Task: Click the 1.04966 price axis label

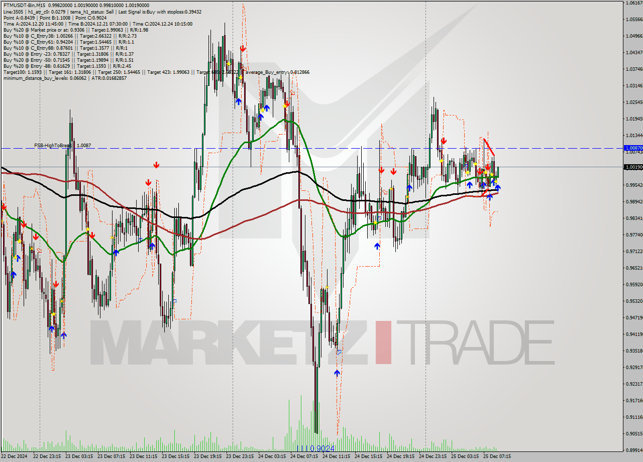Action: [x=633, y=36]
